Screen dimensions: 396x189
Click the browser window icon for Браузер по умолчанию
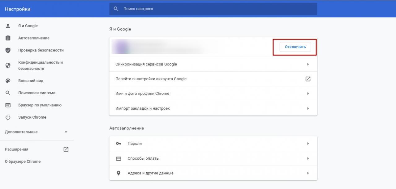click(x=8, y=105)
